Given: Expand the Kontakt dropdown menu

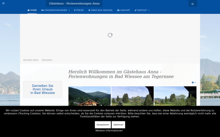Looking at the screenshot, I should [142, 10].
